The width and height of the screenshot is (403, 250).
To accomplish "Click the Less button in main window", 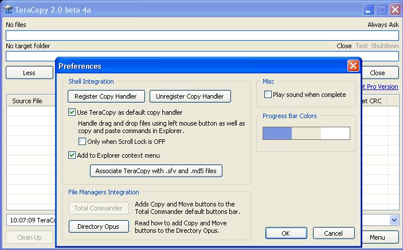I will coord(29,73).
